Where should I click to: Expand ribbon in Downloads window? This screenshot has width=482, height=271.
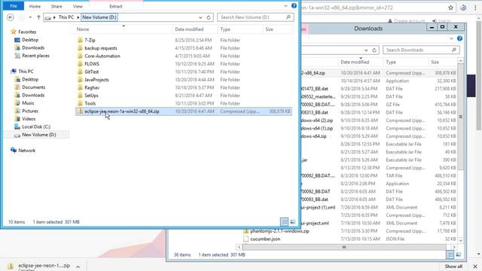point(451,38)
